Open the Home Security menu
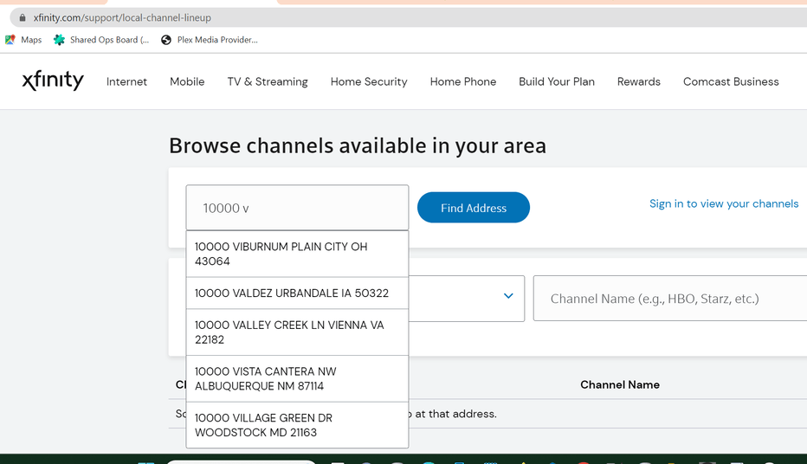 369,81
